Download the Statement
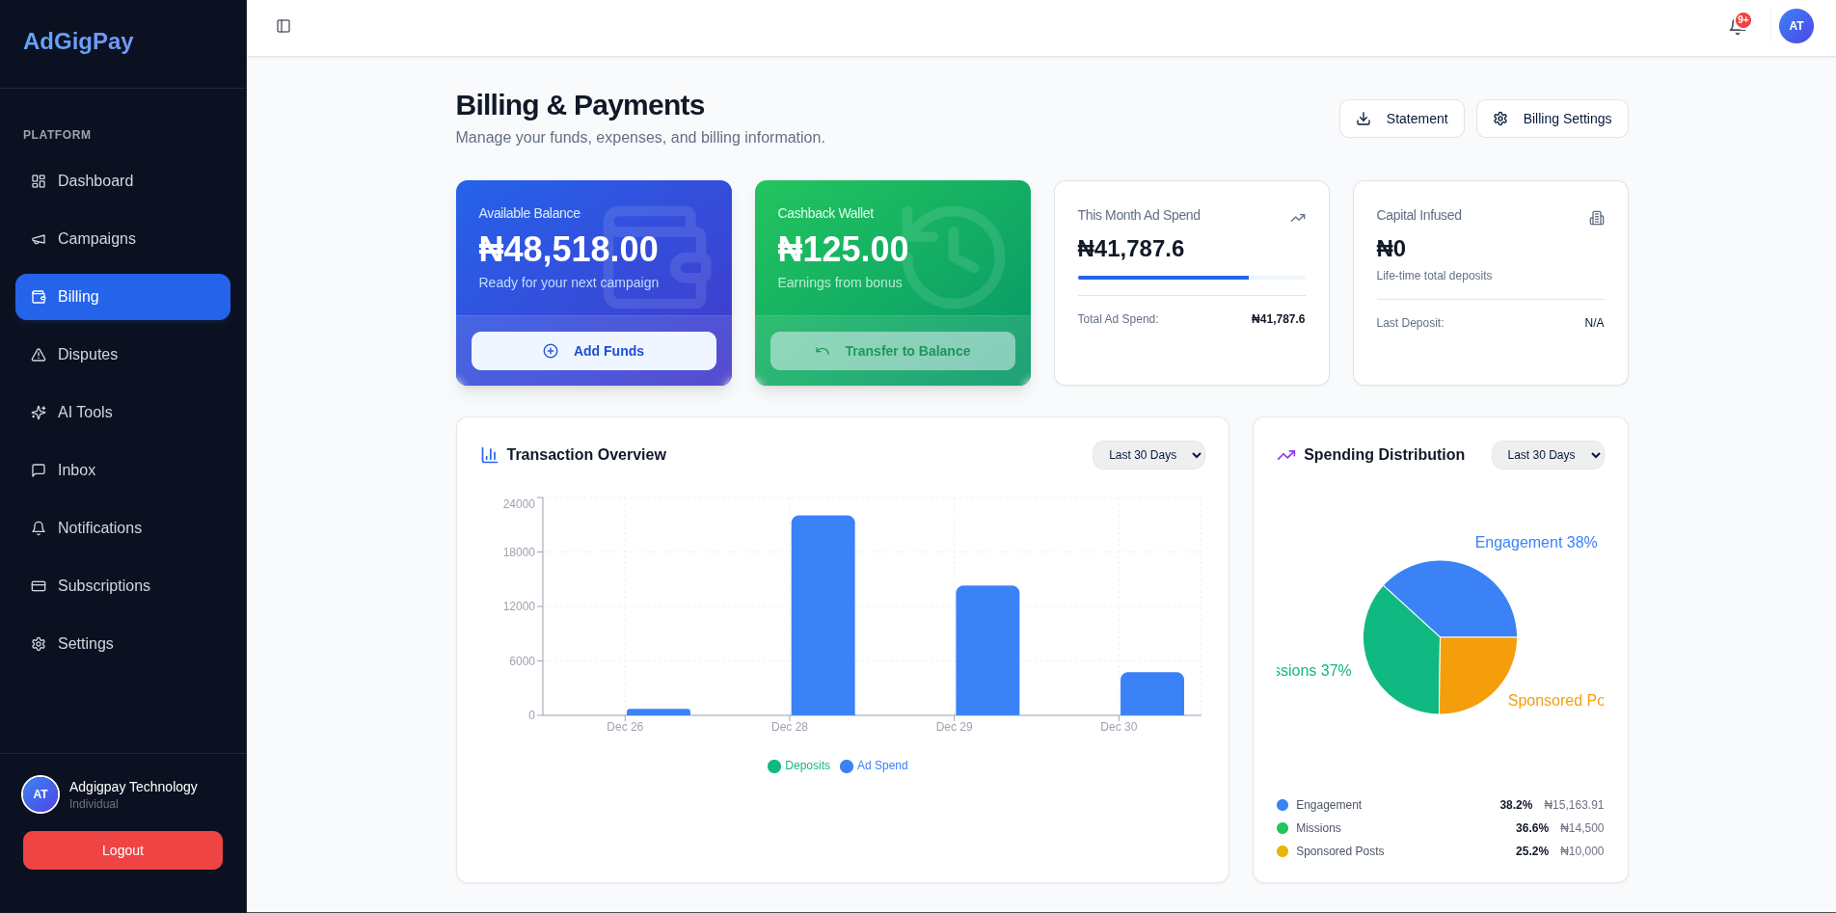This screenshot has width=1836, height=913. tap(1401, 119)
